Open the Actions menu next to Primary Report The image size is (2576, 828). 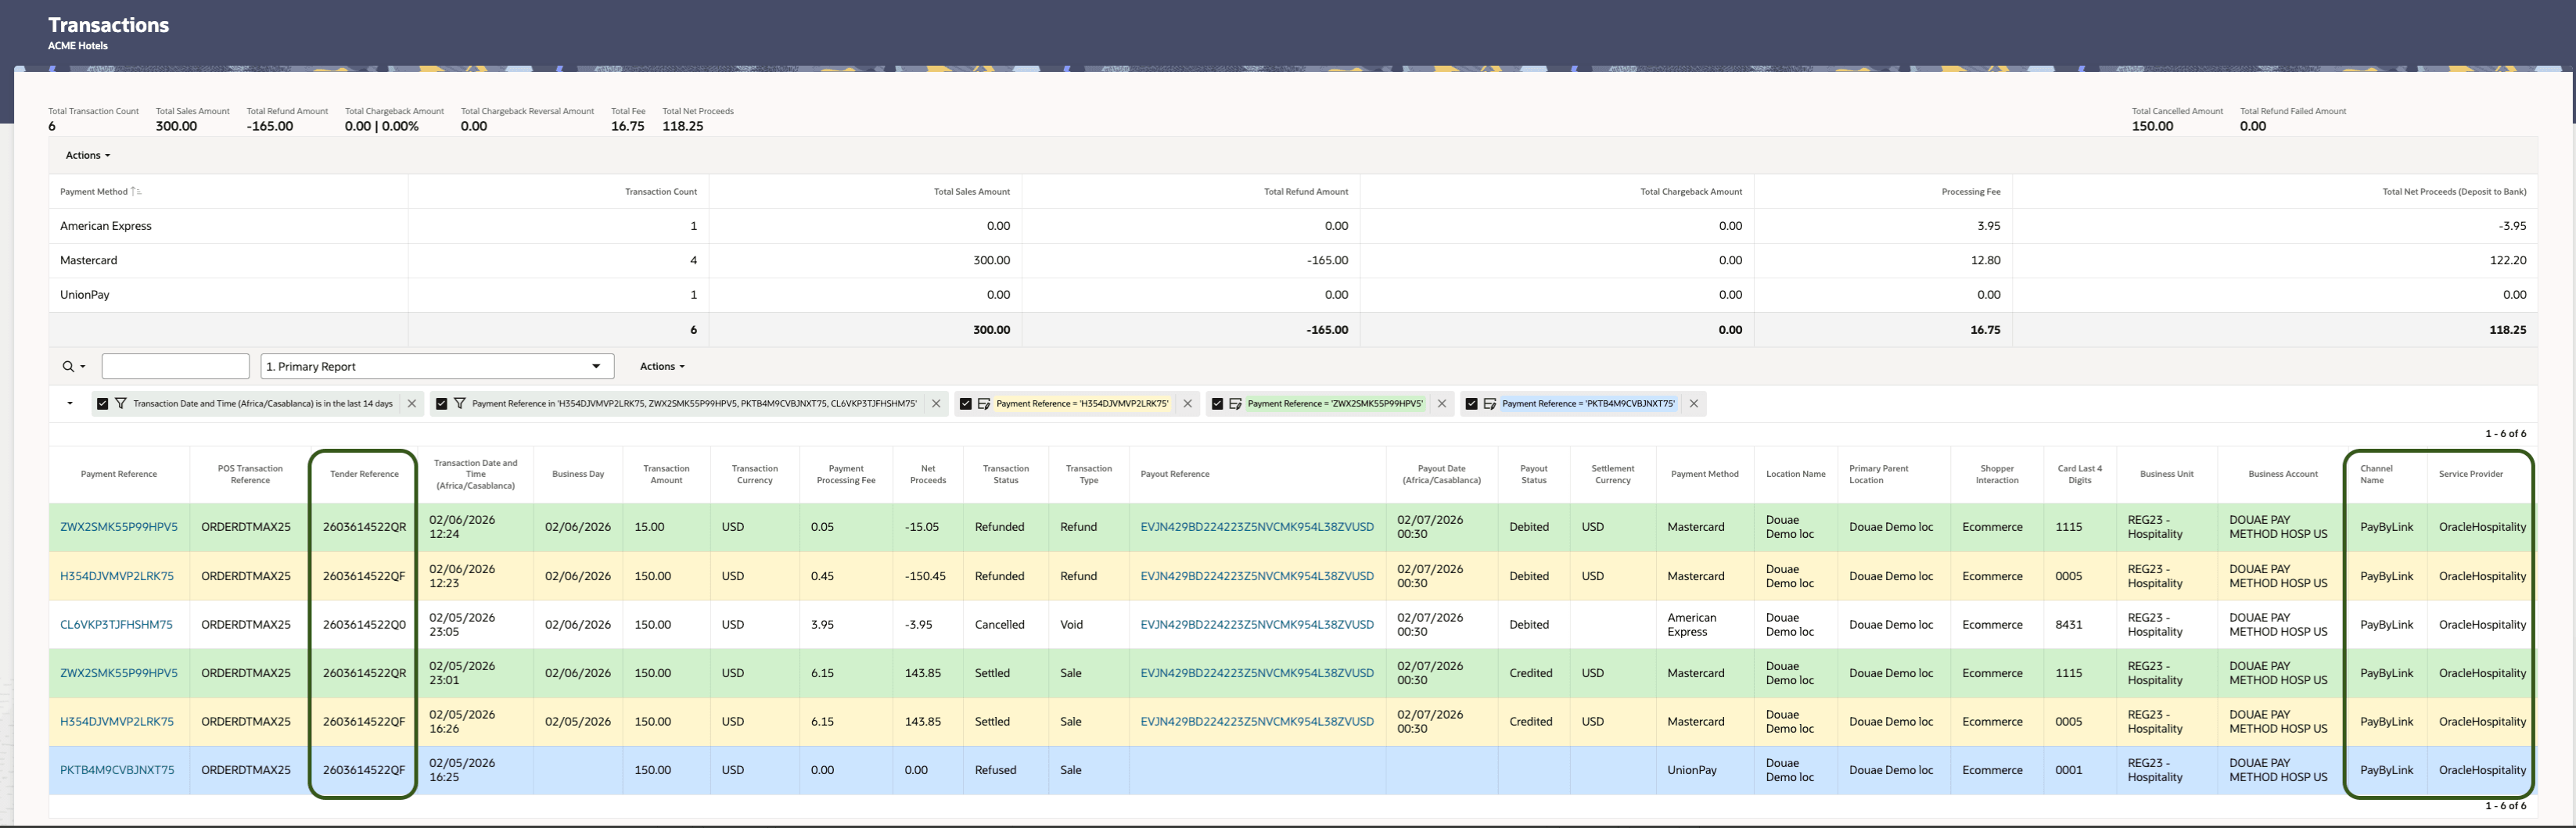[662, 367]
